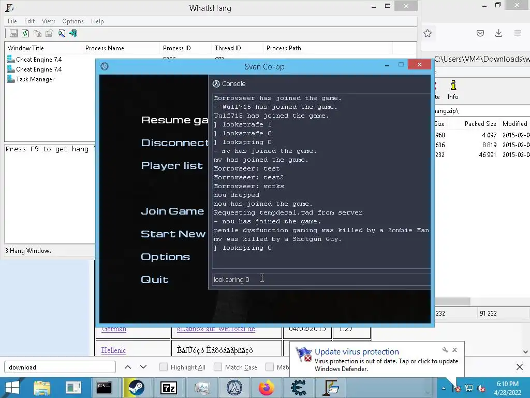Click Quit in Sven Co-op menu
The height and width of the screenshot is (398, 530).
pyautogui.click(x=154, y=279)
